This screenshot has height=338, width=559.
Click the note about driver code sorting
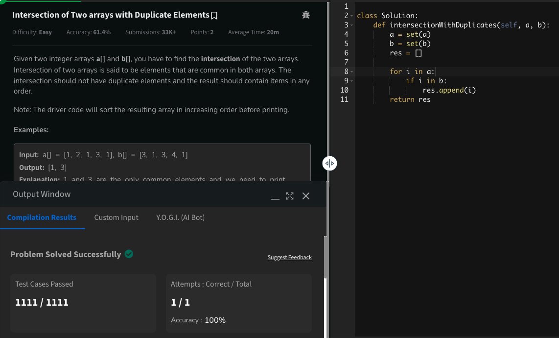tap(151, 110)
